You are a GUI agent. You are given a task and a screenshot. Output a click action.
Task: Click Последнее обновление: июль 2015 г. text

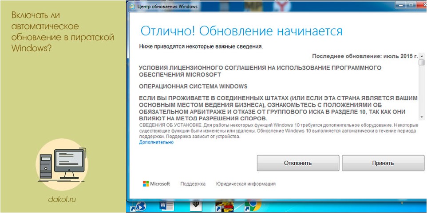tap(365, 57)
